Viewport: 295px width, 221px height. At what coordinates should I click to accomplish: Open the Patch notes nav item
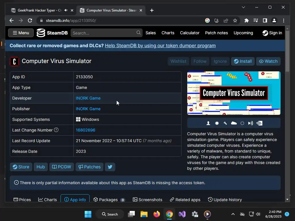[x=216, y=33]
